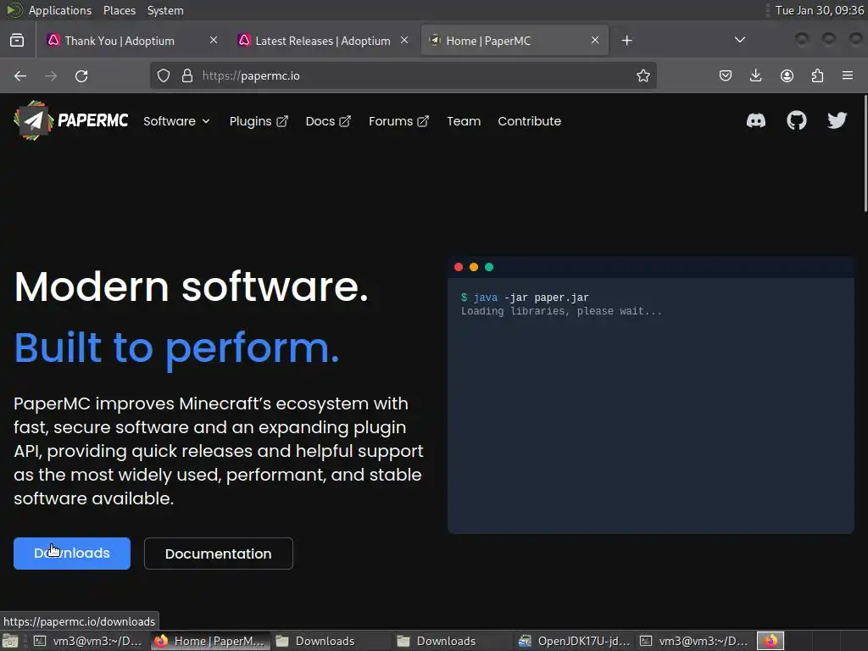Open the PaperMC Twitter icon link
This screenshot has width=868, height=651.
coord(837,120)
